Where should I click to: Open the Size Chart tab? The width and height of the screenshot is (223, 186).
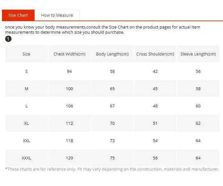18,15
